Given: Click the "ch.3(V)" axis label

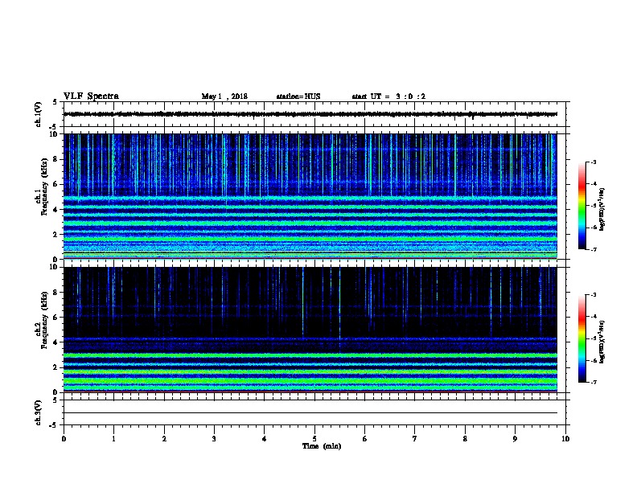Looking at the screenshot, I should [x=38, y=412].
